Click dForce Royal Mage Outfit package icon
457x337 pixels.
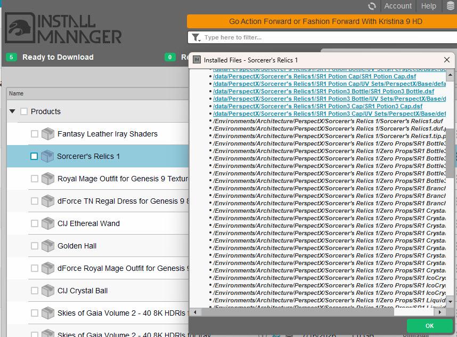[47, 268]
